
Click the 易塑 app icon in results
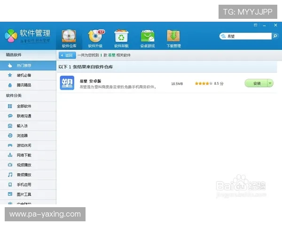click(x=67, y=83)
